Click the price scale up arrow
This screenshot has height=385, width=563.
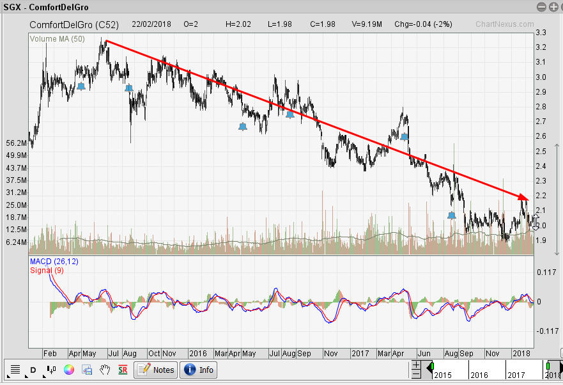tap(557, 146)
